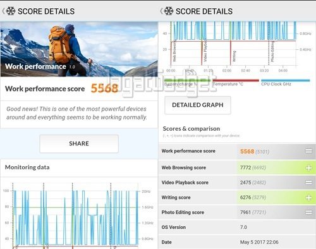Tap the right panel back chevron

point(161,11)
